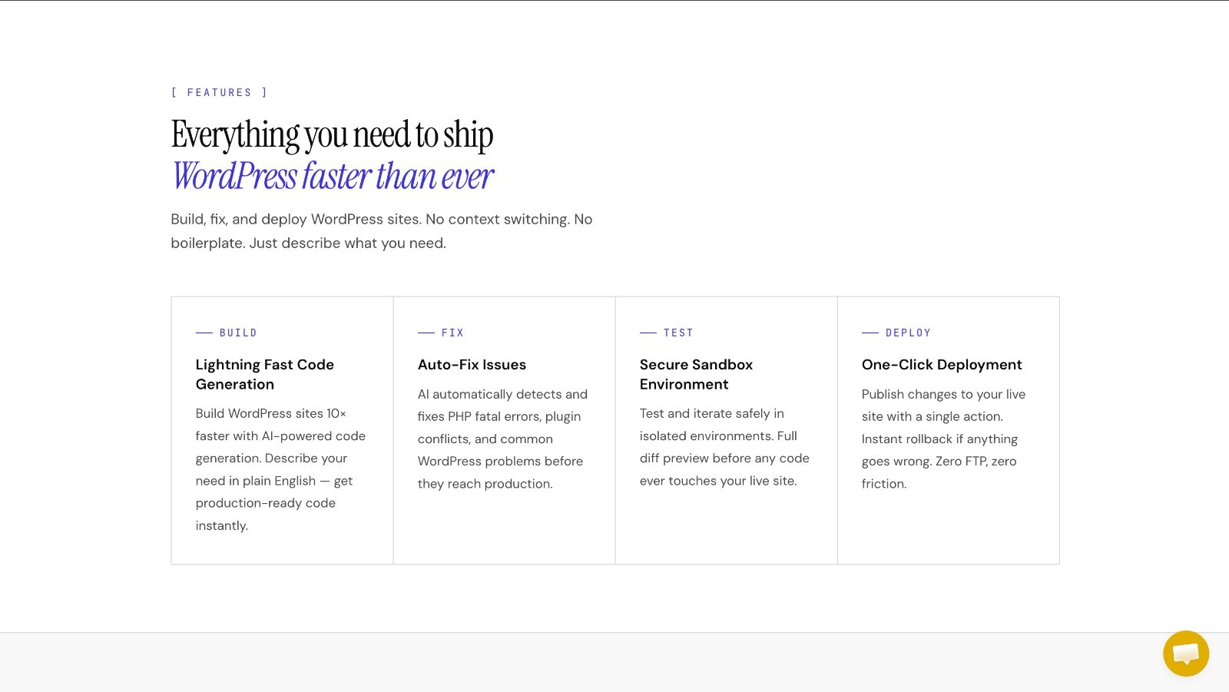Click the '[ FEATURES ]' section label
Viewport: 1229px width, 692px height.
click(x=219, y=92)
